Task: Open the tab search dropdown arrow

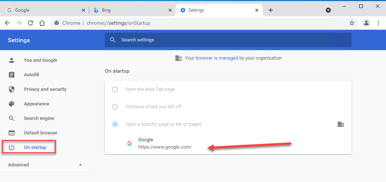Action: tap(328, 10)
